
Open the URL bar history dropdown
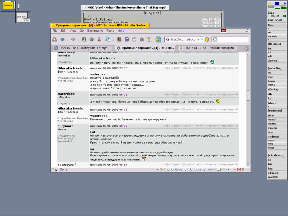tap(202, 39)
